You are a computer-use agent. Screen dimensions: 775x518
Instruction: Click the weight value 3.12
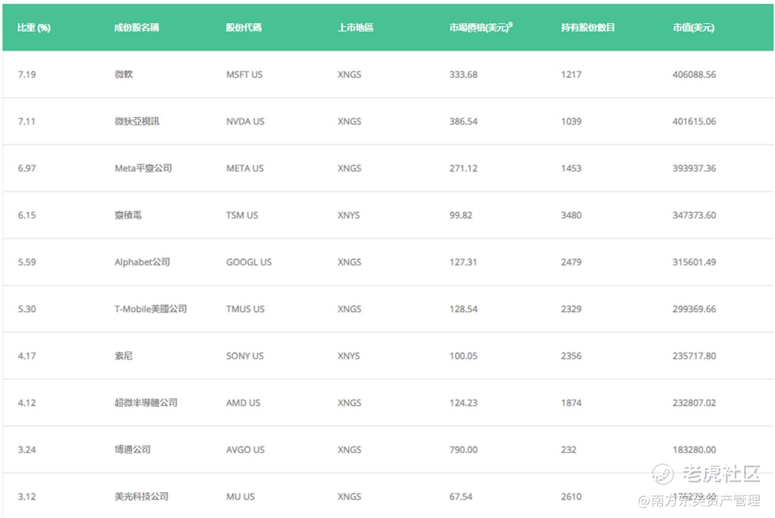point(27,497)
